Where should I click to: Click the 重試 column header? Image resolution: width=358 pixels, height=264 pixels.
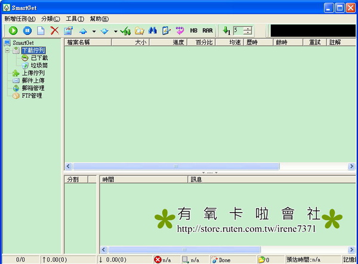point(315,42)
